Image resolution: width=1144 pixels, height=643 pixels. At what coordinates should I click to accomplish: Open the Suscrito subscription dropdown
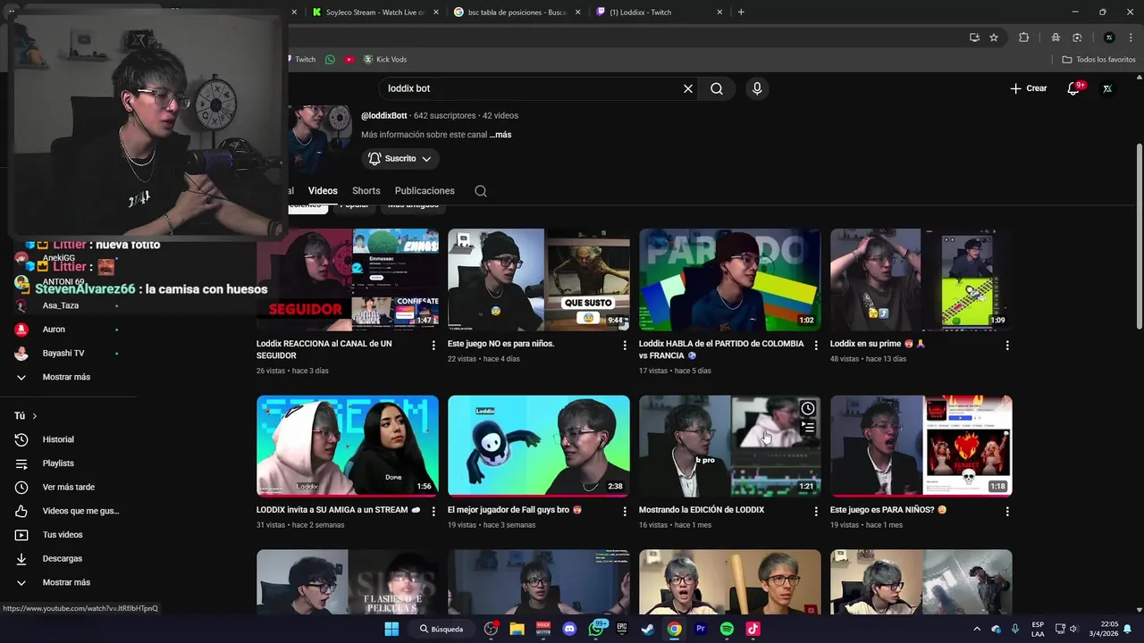pos(401,158)
